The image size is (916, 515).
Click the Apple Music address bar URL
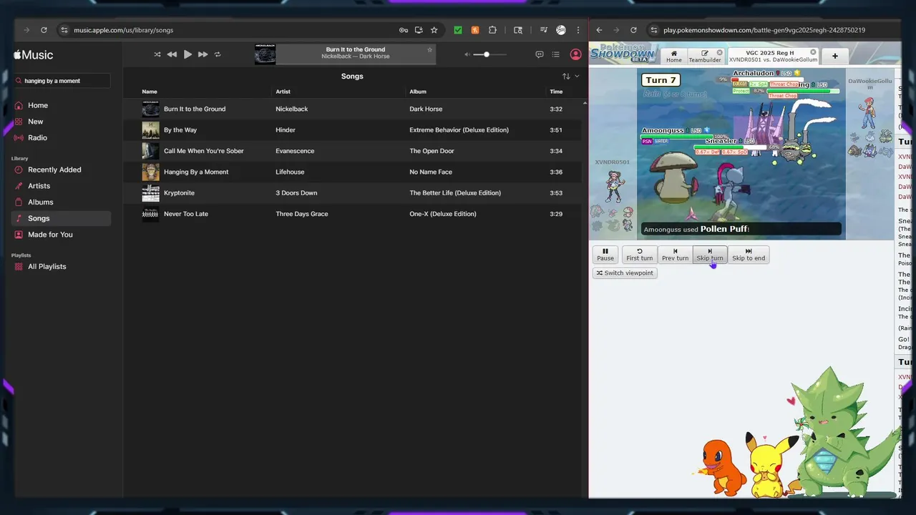coord(123,30)
